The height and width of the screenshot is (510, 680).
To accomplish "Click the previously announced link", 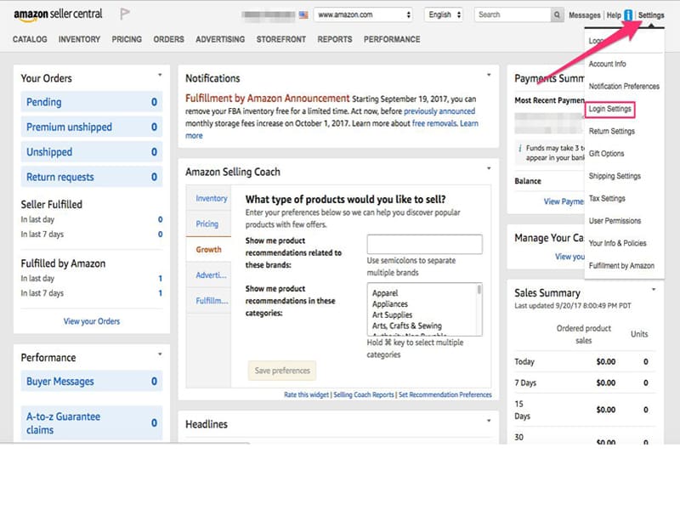I will pos(439,111).
